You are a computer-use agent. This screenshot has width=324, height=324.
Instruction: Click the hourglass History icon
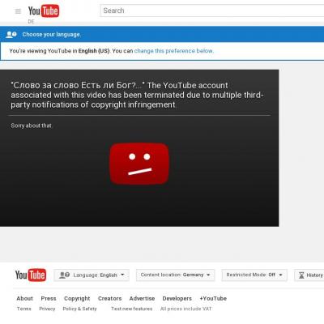pos(301,275)
